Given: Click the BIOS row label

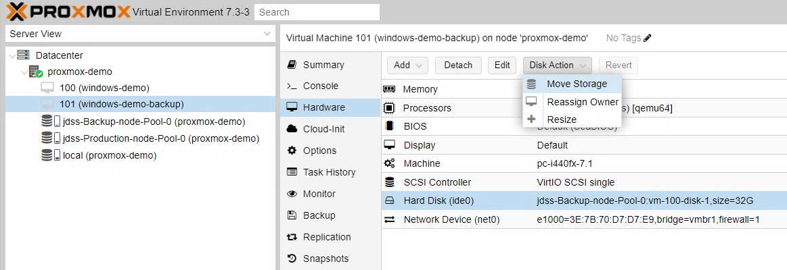Looking at the screenshot, I should tap(415, 127).
